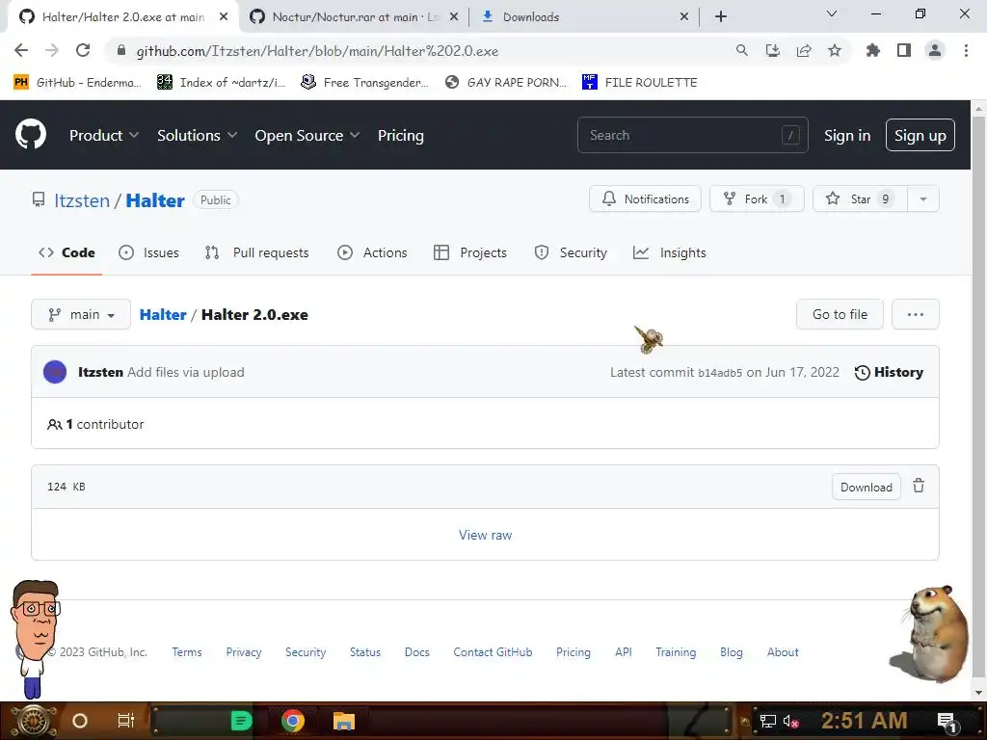Open Task View on taskbar

click(126, 721)
